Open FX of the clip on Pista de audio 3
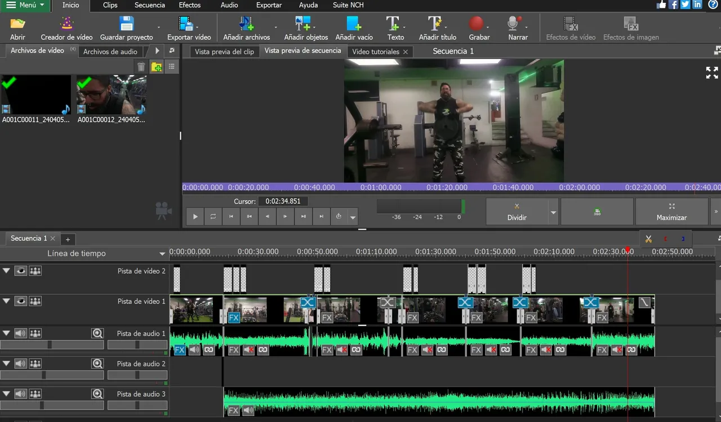This screenshot has height=422, width=721. [234, 411]
